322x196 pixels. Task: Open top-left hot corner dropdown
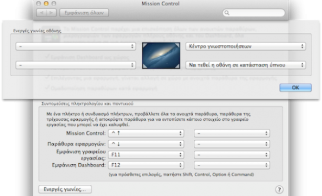(76, 47)
